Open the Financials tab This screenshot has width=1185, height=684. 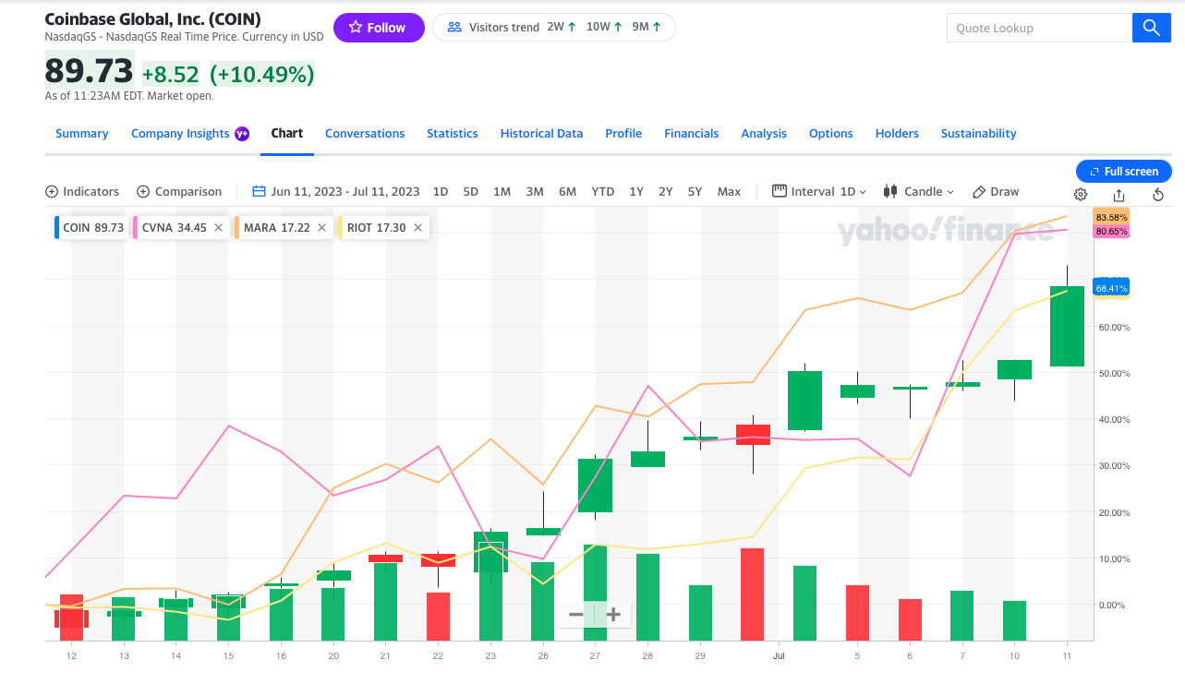[x=692, y=133]
